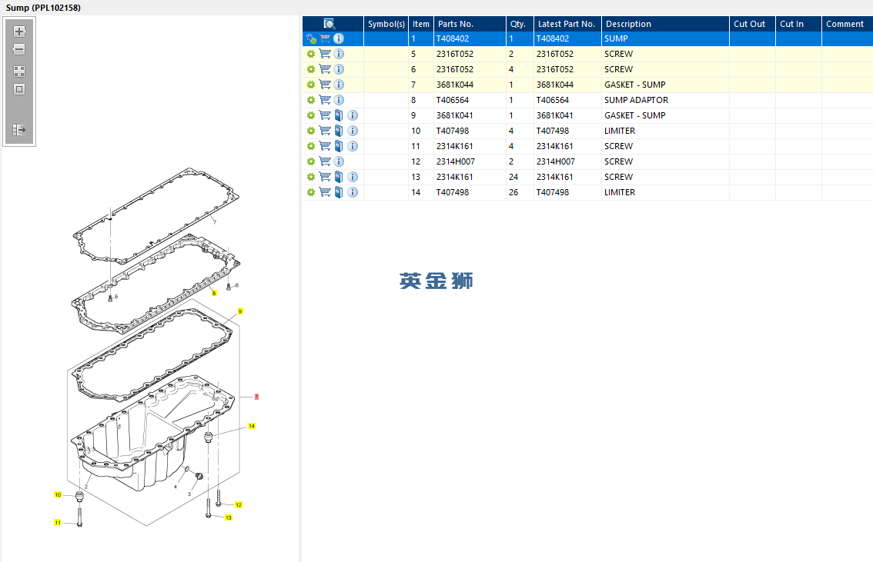Click the green gear for item 14 LIMITER
873x562 pixels.
(x=311, y=192)
